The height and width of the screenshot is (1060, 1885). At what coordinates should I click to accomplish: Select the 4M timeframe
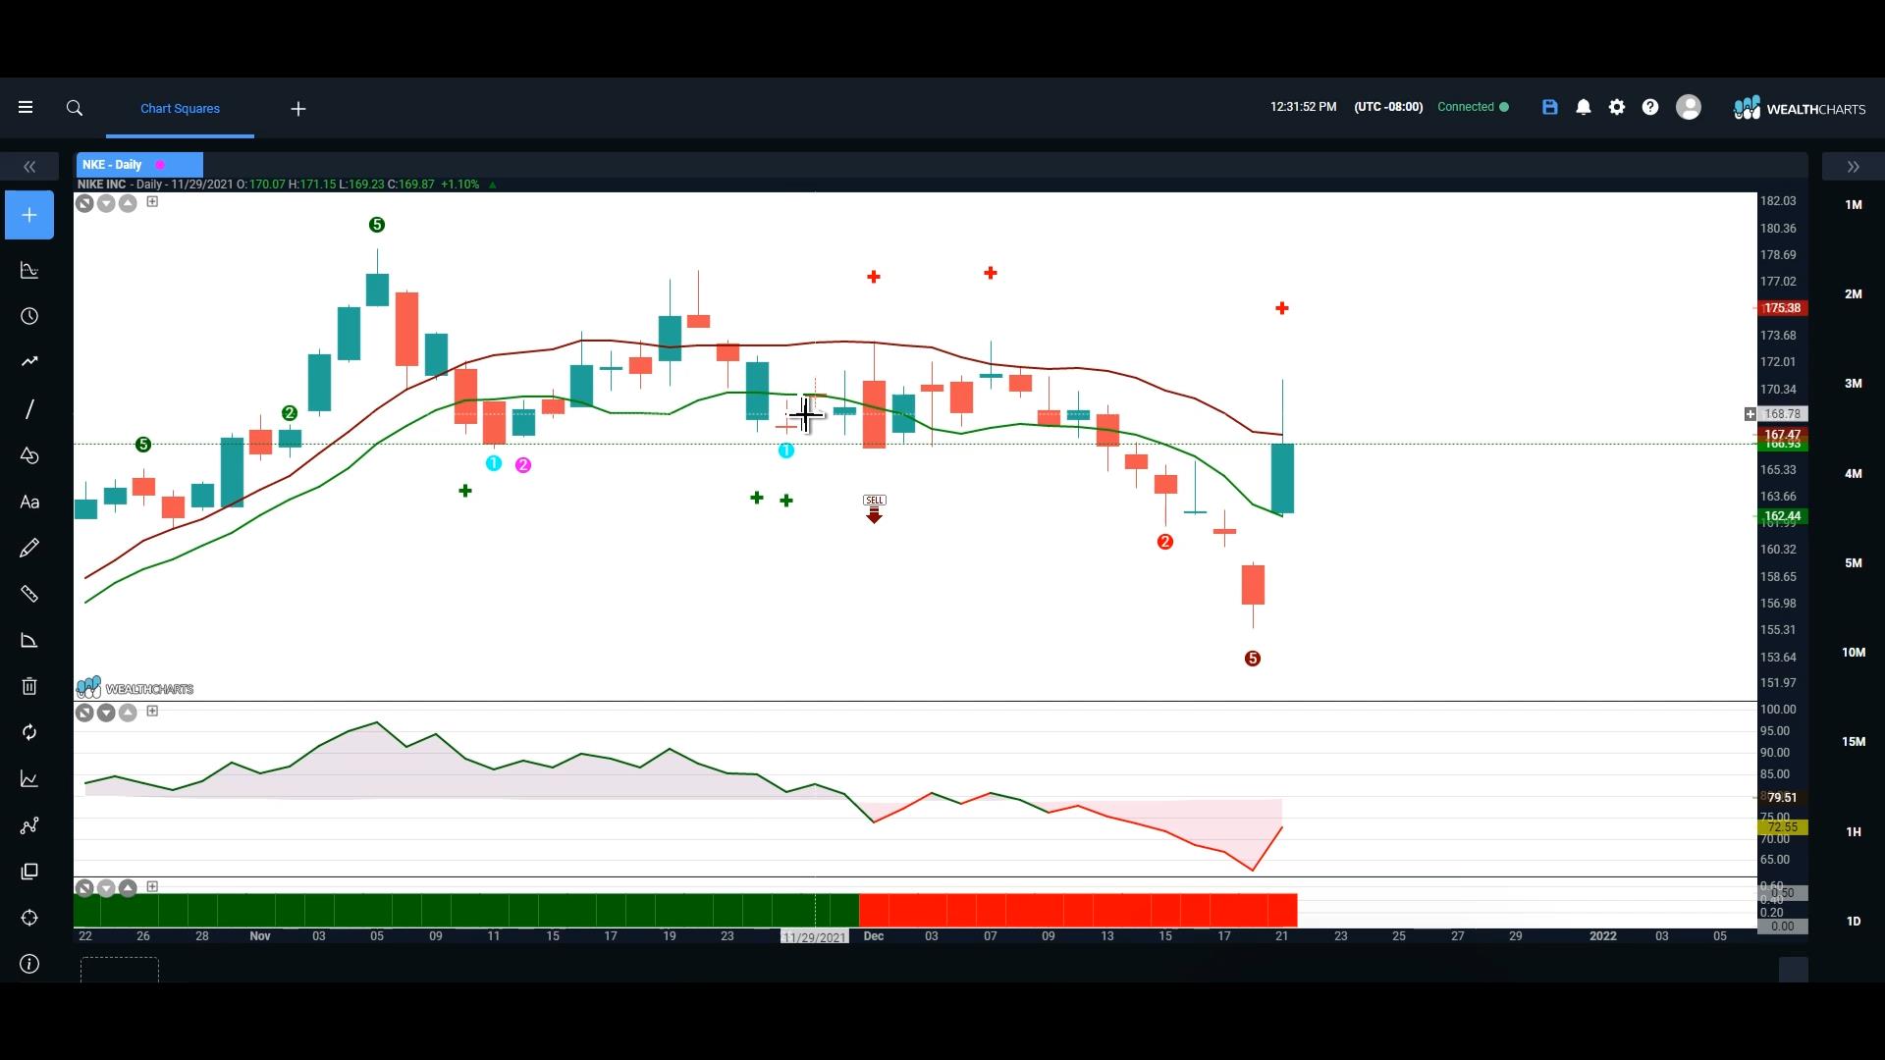point(1854,473)
